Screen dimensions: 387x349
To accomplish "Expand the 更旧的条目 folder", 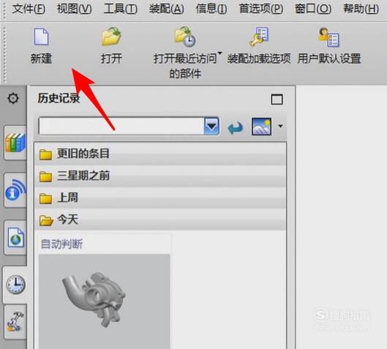I will (160, 154).
